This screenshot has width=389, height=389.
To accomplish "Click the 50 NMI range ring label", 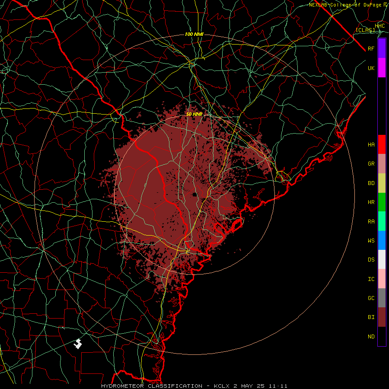I will [x=194, y=114].
